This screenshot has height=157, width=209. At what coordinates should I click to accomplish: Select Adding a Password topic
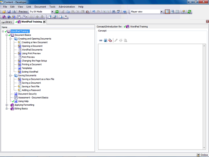coord(31,90)
